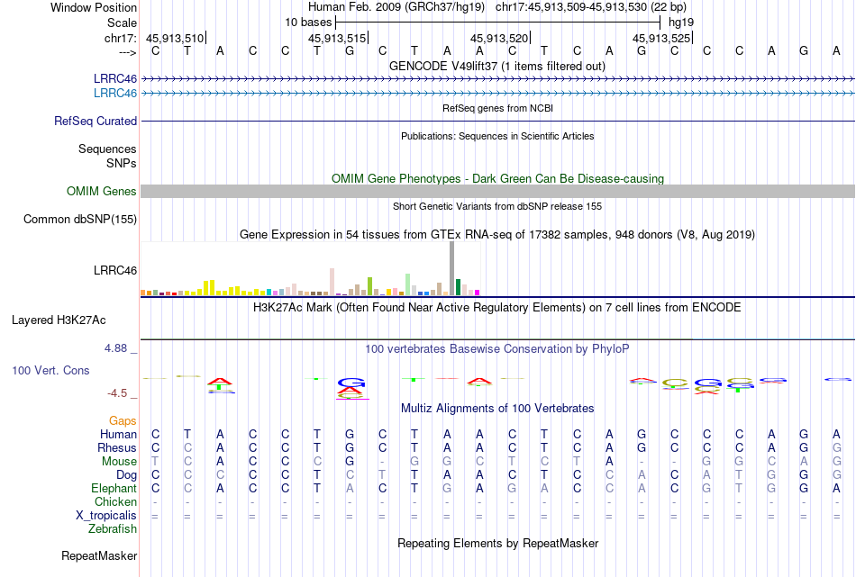Click the GENCODE V49lift37 track title

pyautogui.click(x=497, y=66)
